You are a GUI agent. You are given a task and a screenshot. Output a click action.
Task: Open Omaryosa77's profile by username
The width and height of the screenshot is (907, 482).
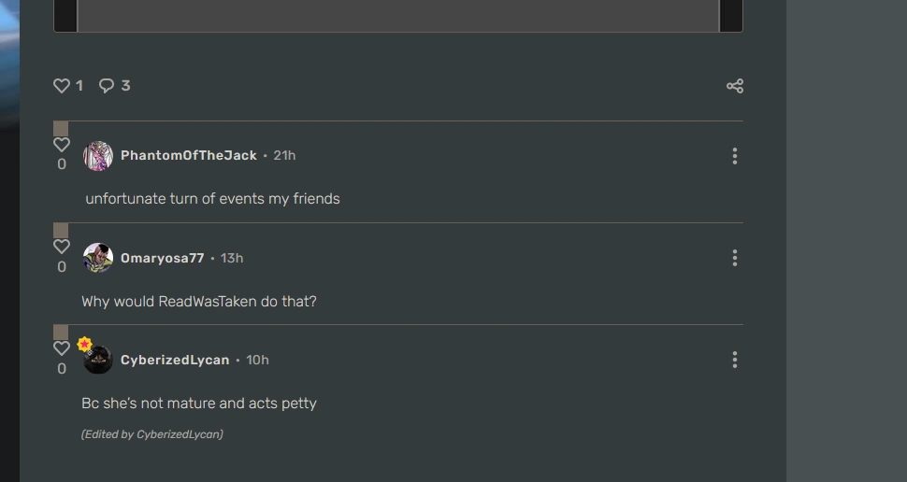(163, 258)
